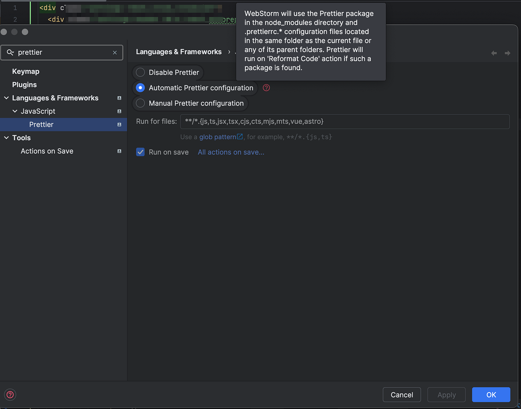Click the search magnifier in settings search
This screenshot has width=521, height=409.
10,52
